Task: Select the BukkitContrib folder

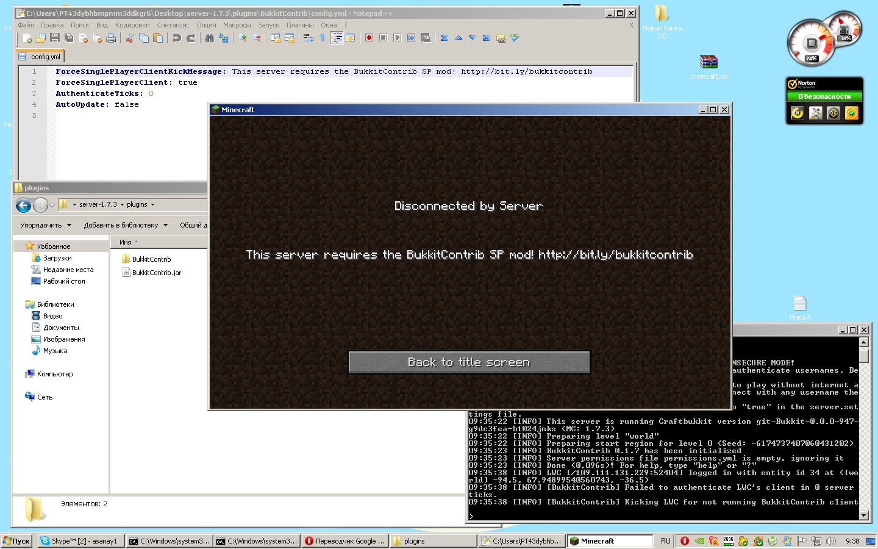Action: pos(146,259)
